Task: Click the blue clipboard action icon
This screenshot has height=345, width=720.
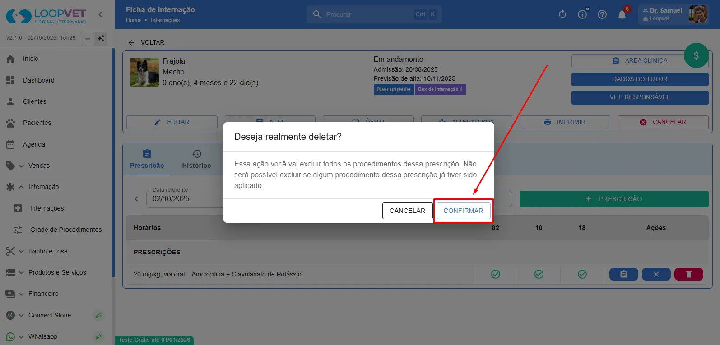Action: 623,274
